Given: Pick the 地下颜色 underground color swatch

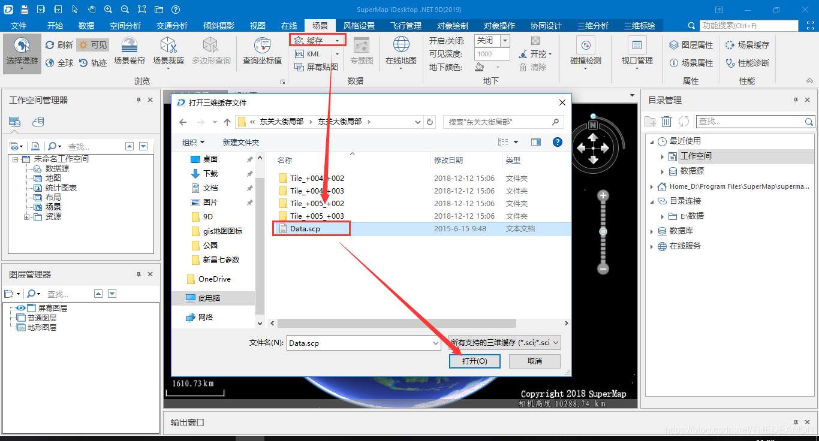Looking at the screenshot, I should coord(480,67).
